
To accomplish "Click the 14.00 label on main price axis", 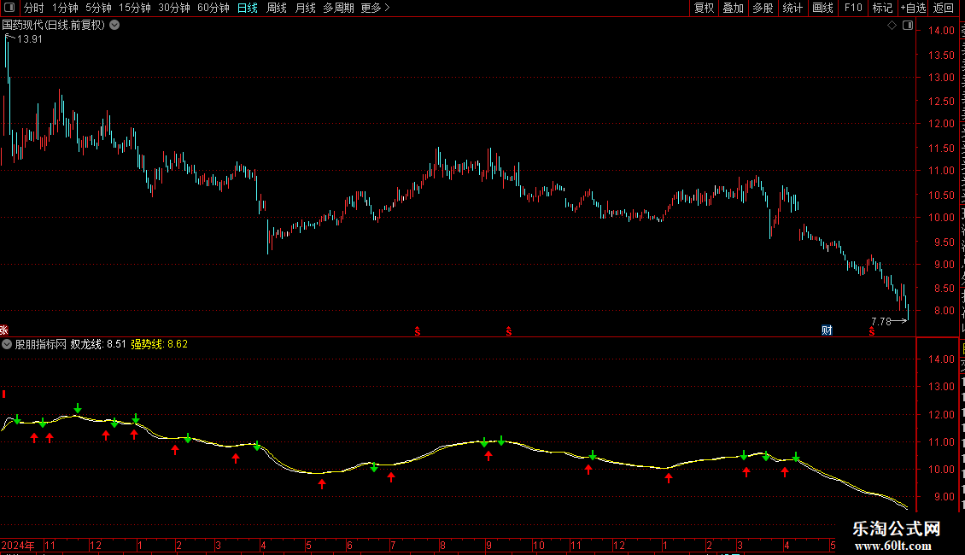I will [x=941, y=31].
